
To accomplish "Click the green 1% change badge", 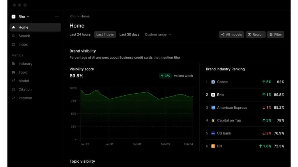I will [x=165, y=76].
